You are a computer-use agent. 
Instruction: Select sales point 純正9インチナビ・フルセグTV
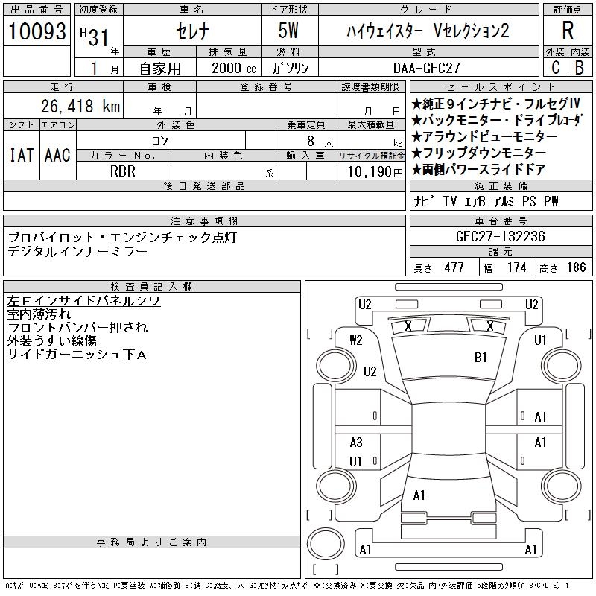[495, 104]
